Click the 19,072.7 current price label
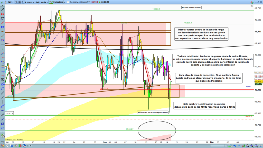 point(258,82)
